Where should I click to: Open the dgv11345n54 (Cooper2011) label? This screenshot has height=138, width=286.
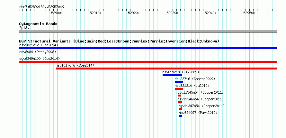coord(201,92)
